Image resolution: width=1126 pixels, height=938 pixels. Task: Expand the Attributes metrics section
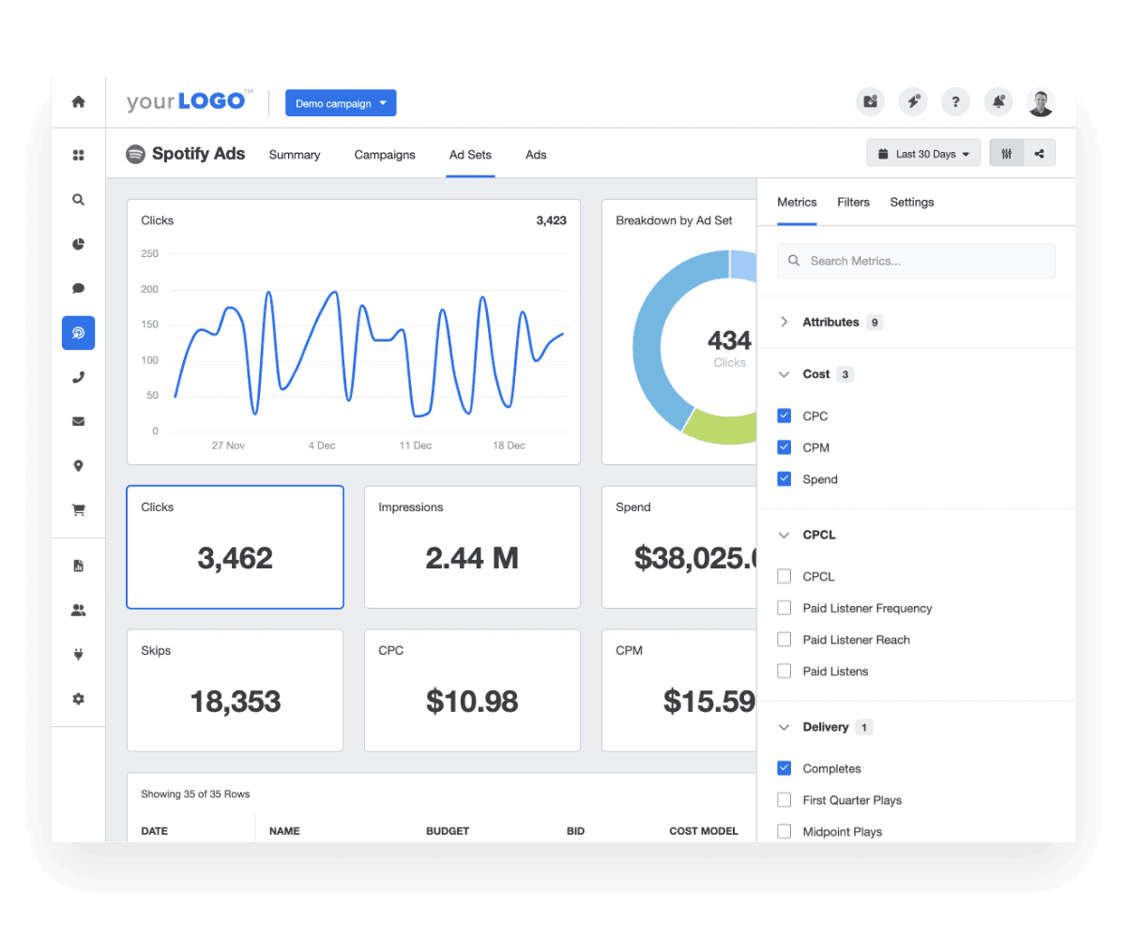(x=784, y=322)
